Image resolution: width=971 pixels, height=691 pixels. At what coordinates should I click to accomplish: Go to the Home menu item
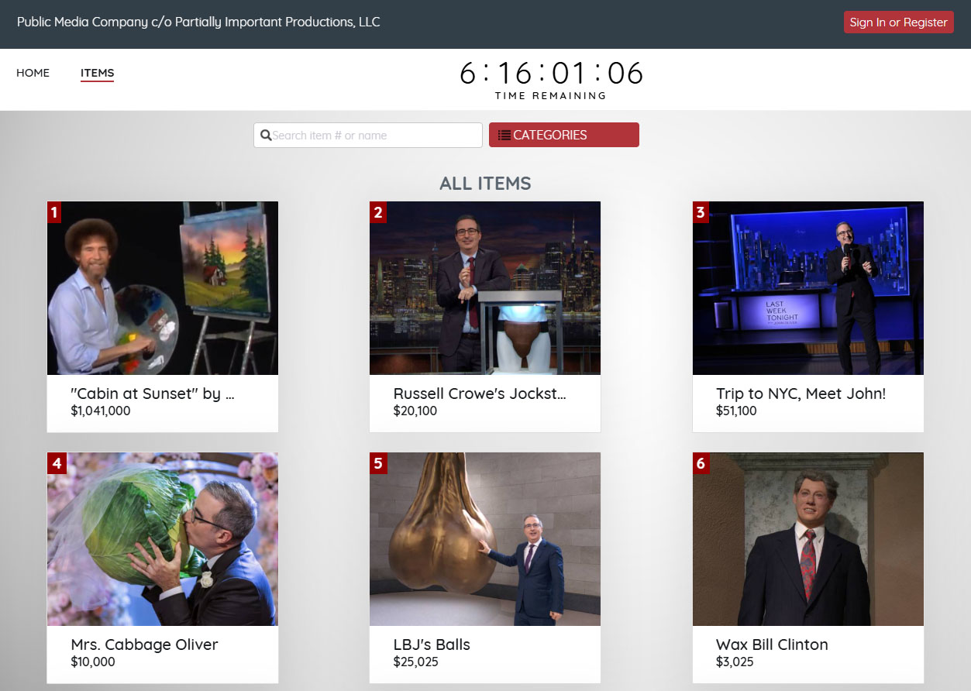pyautogui.click(x=33, y=73)
